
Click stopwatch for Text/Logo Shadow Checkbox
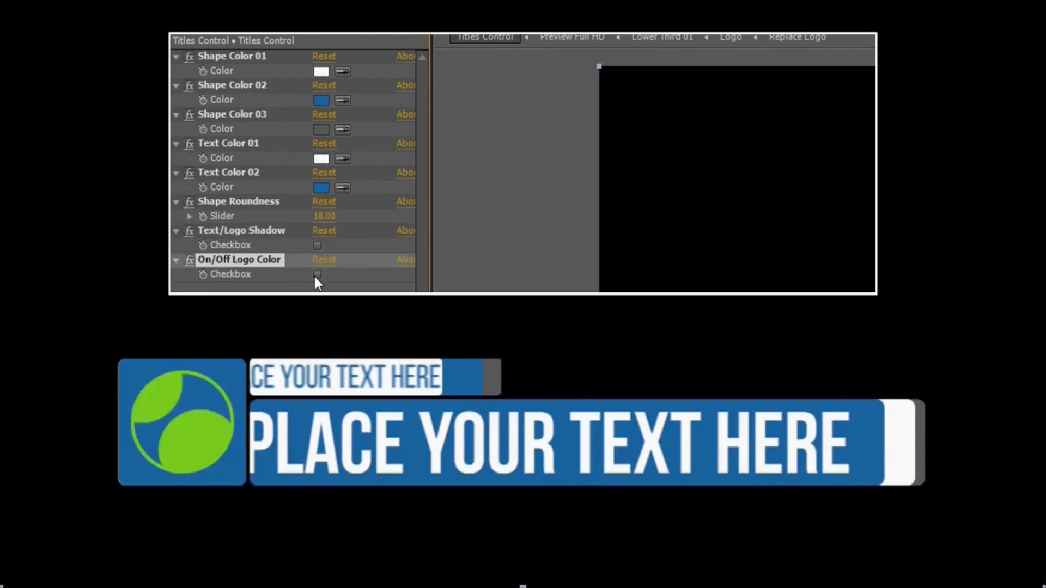(x=203, y=246)
